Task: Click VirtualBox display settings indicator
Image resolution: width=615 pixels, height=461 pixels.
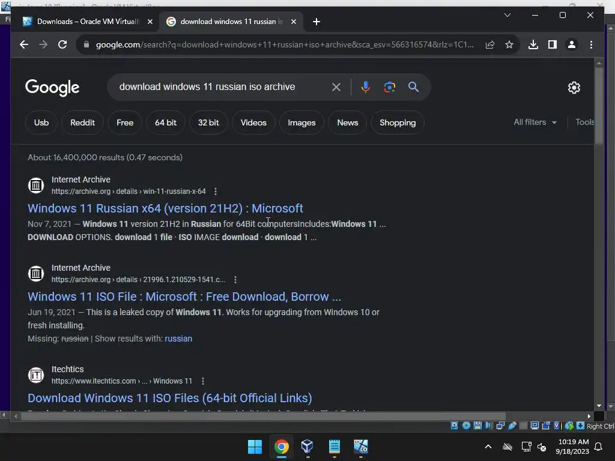Action: point(534,426)
